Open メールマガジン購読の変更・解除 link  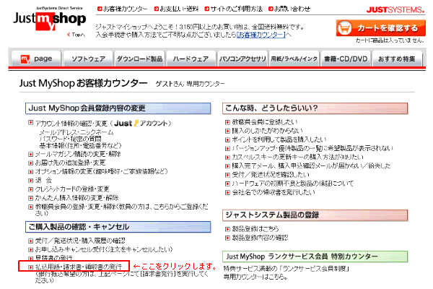click(x=78, y=154)
